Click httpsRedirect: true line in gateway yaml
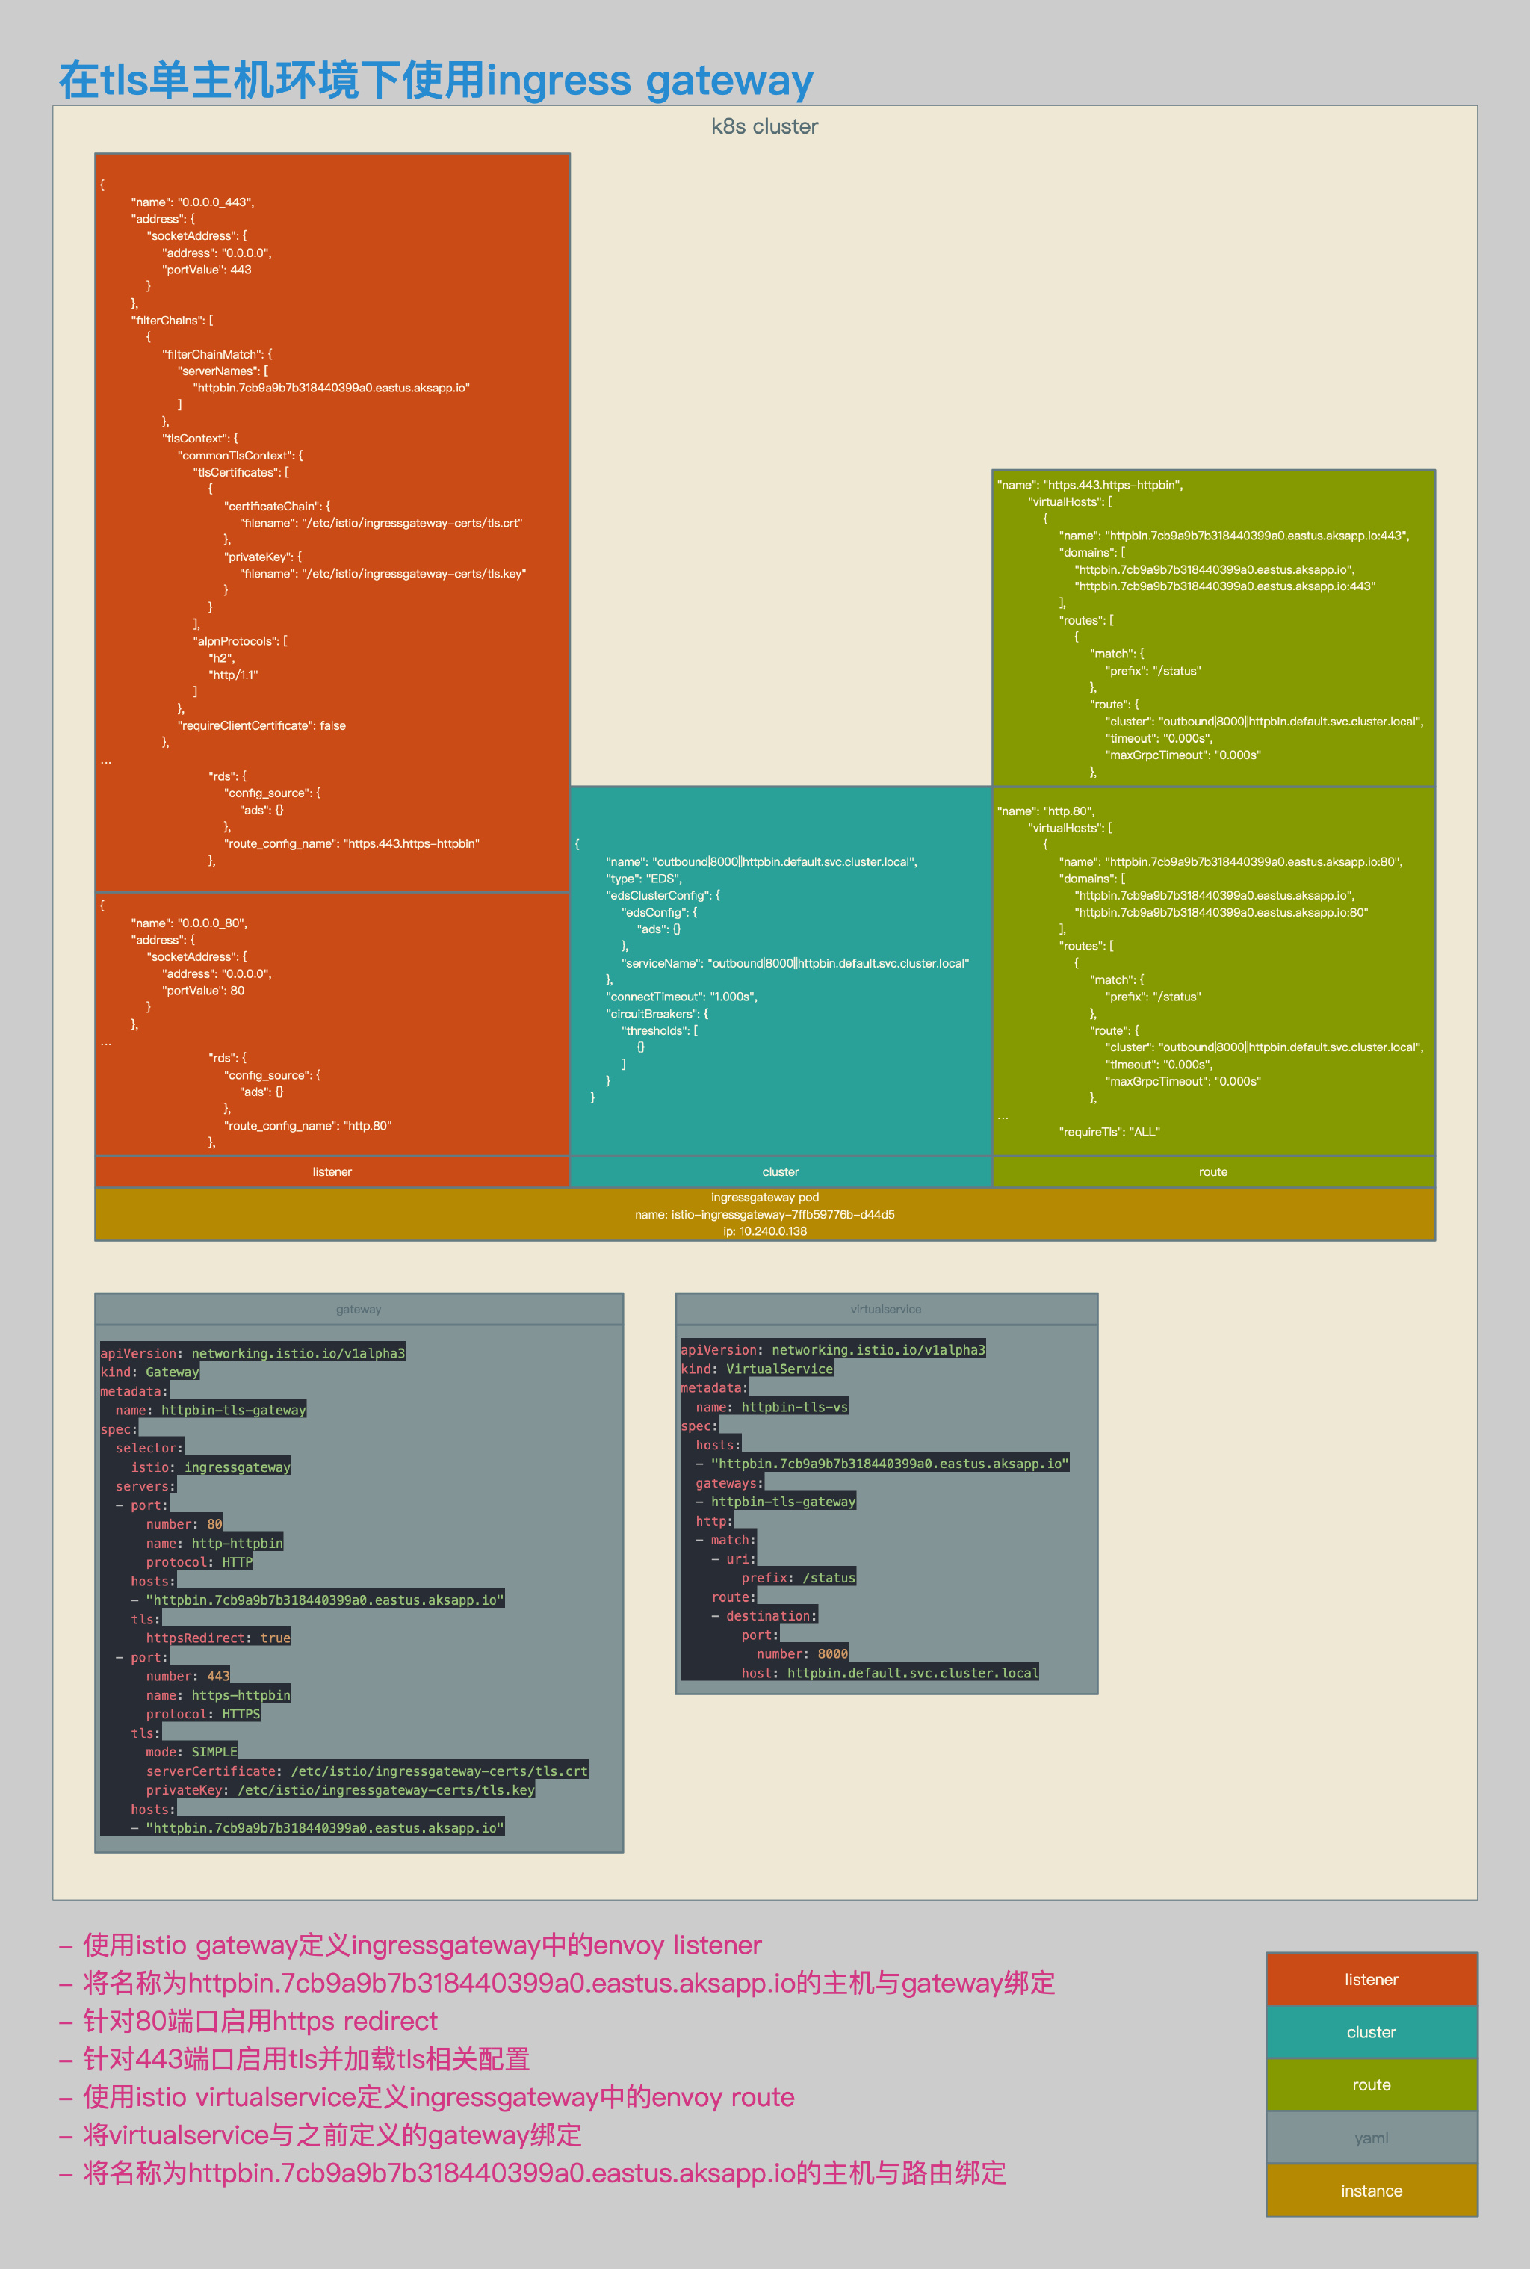Screen dimensions: 1530x2269 point(217,1638)
